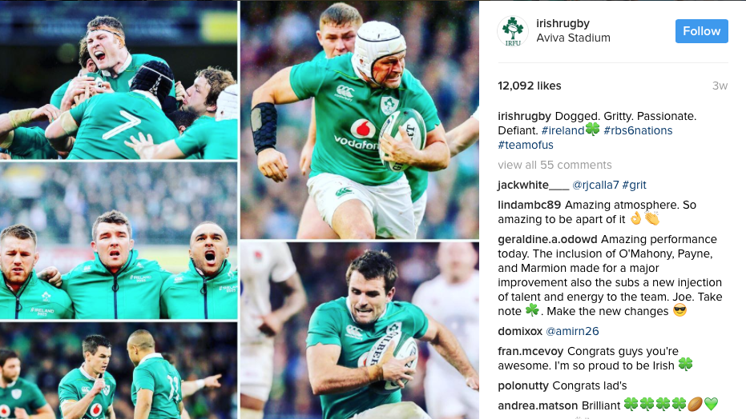Open the #grit hashtag in comment
The image size is (746, 419).
[x=634, y=185]
